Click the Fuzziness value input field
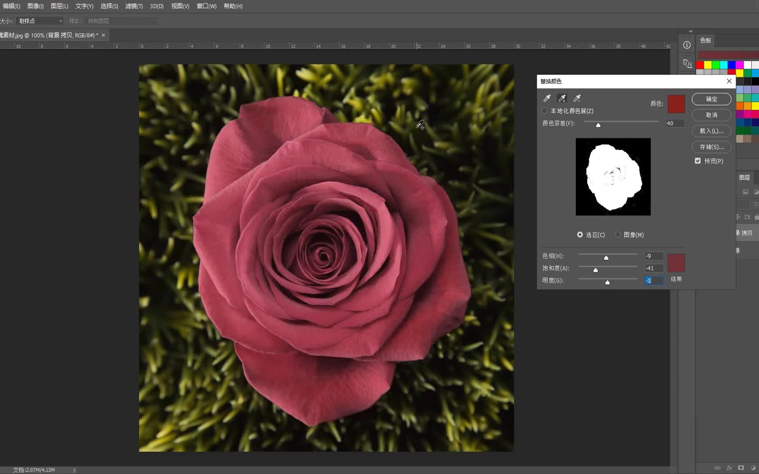 point(675,123)
